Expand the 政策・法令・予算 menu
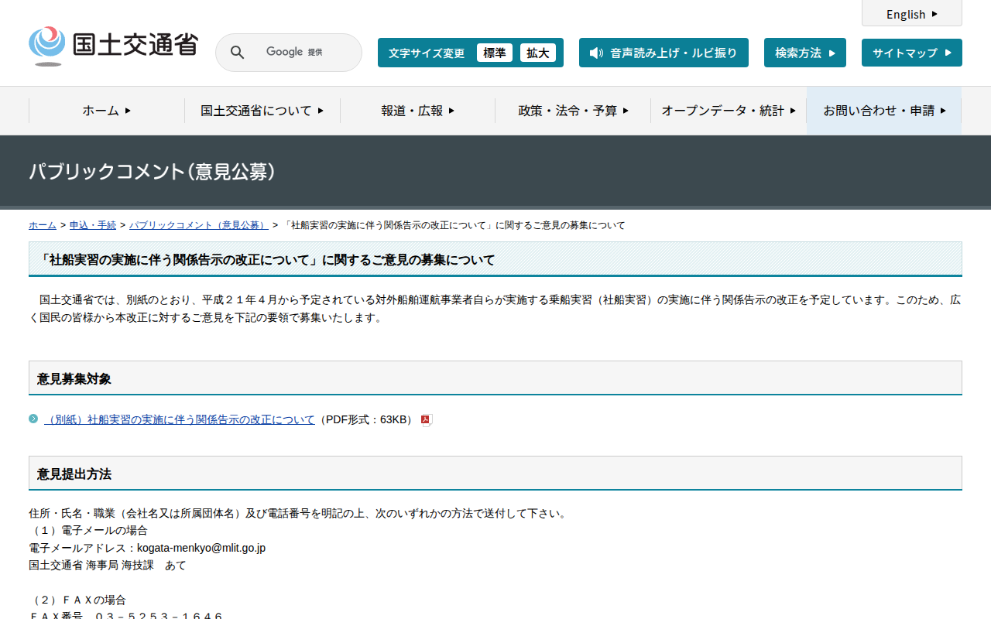Viewport: 991px width, 619px height. (x=573, y=111)
